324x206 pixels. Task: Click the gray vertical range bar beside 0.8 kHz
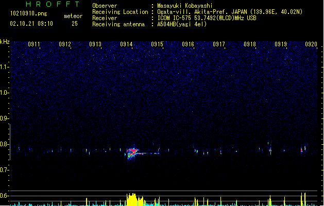10,142
